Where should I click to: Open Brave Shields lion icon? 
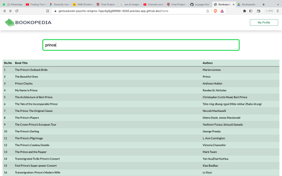pos(215,11)
